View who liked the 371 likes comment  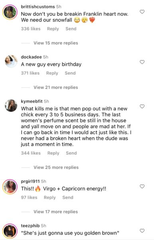pyautogui.click(x=30, y=73)
